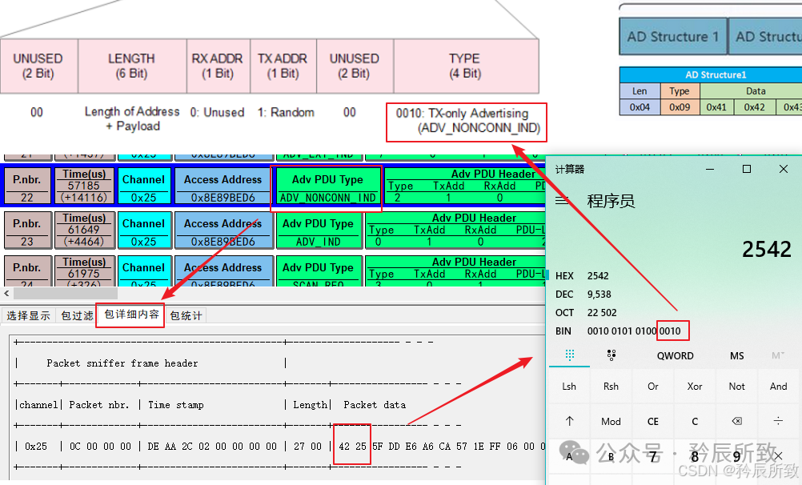802x485 pixels.
Task: Minimize the 计算器 window
Action: (710, 170)
